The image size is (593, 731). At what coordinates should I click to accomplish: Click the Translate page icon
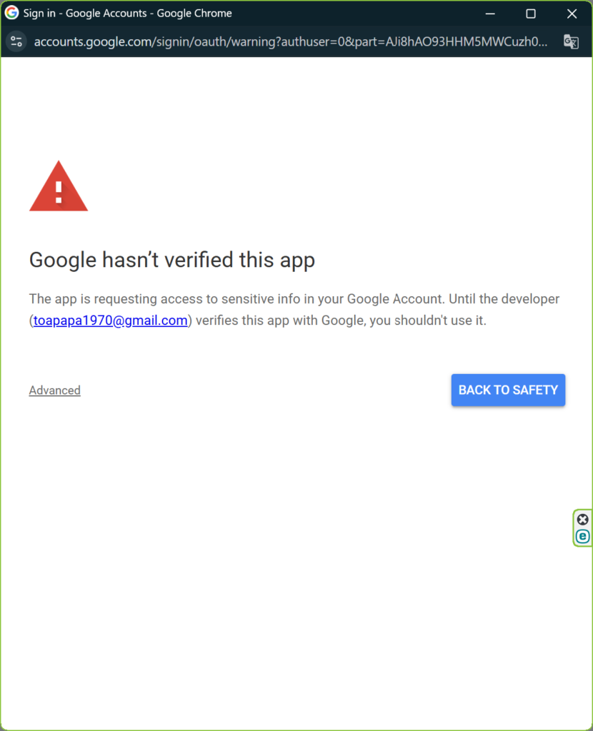tap(570, 41)
